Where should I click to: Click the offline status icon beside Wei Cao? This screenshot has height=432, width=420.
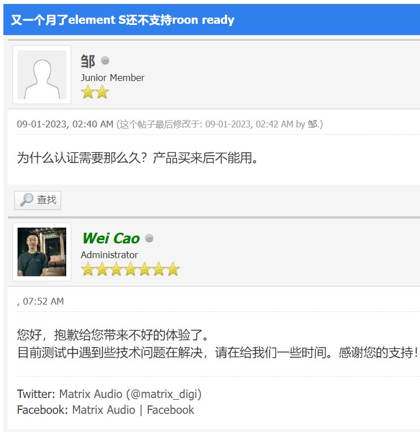pyautogui.click(x=149, y=238)
